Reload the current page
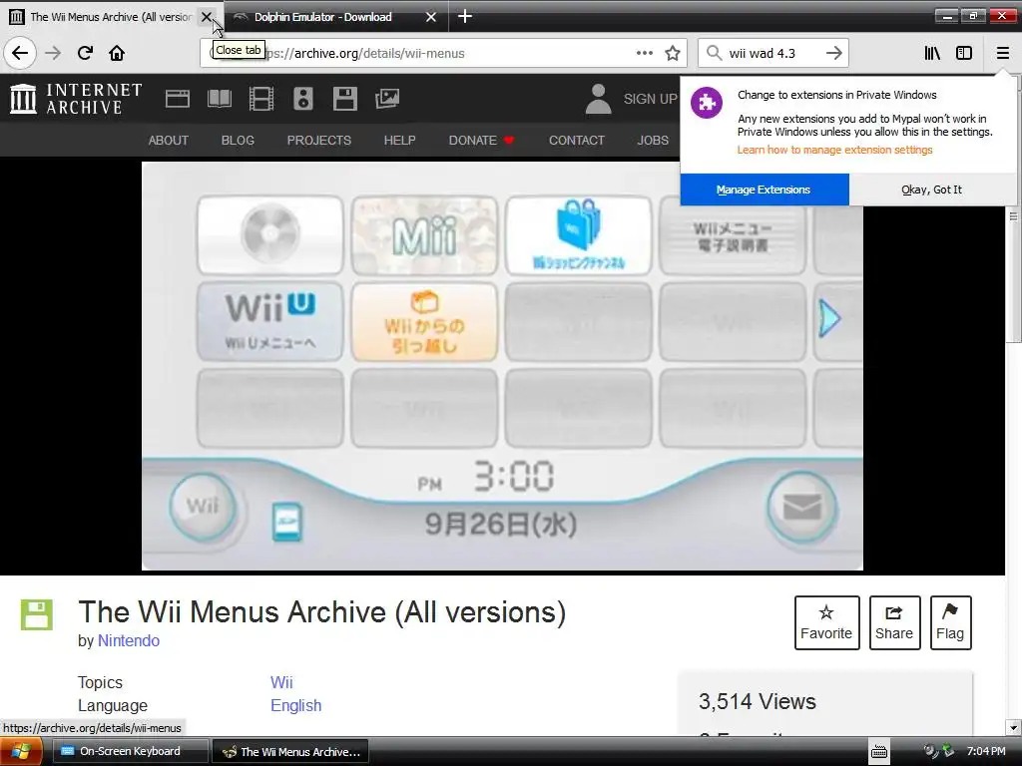Image resolution: width=1022 pixels, height=766 pixels. pyautogui.click(x=85, y=53)
